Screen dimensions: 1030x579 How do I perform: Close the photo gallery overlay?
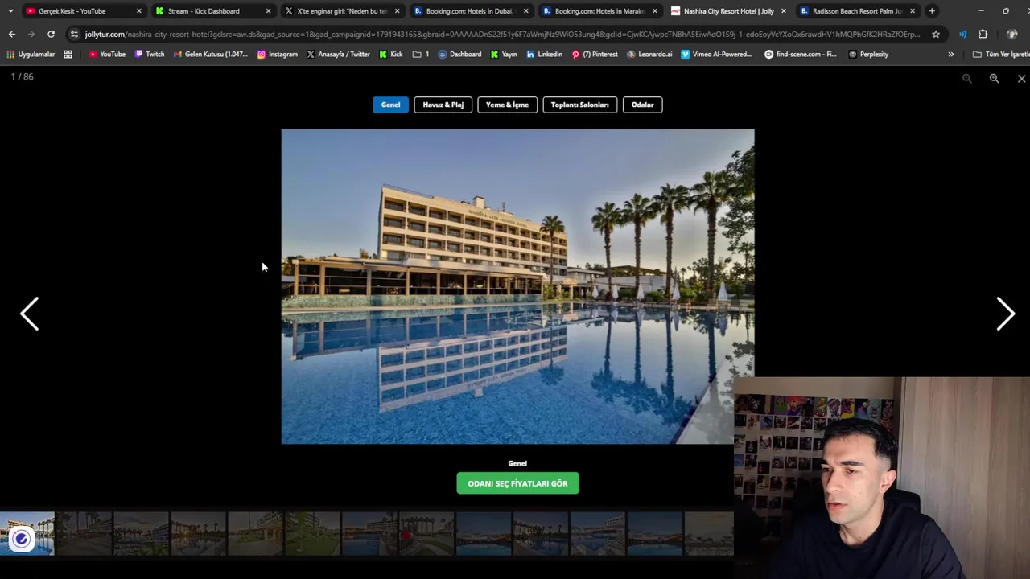pyautogui.click(x=1021, y=78)
